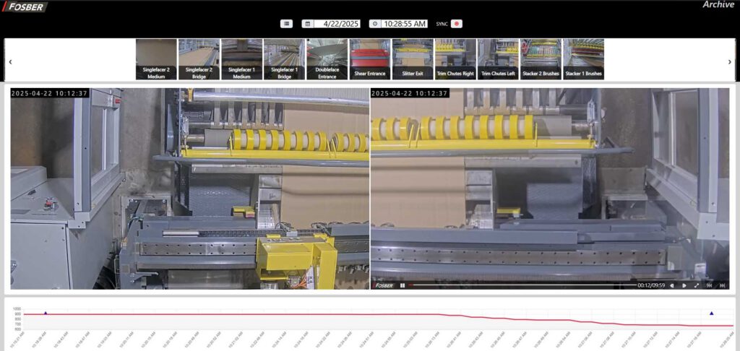The height and width of the screenshot is (351, 740).
Task: Seek on the video progress bar
Action: [x=522, y=285]
